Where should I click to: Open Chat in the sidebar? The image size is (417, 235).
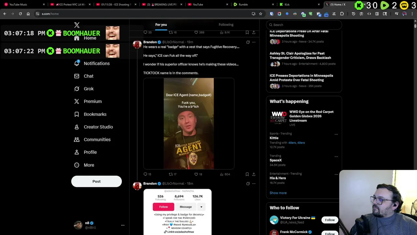tap(84, 76)
